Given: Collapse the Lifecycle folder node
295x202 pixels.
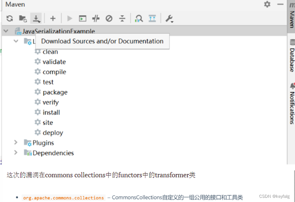Looking at the screenshot, I should coord(16,41).
